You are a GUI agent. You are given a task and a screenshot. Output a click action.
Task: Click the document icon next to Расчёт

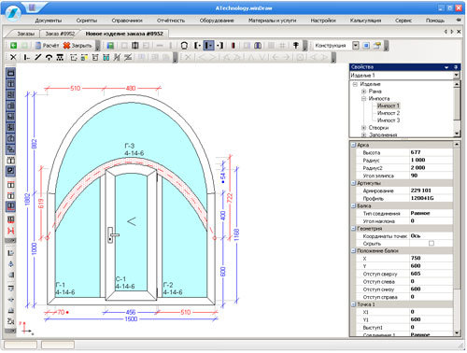(x=38, y=46)
